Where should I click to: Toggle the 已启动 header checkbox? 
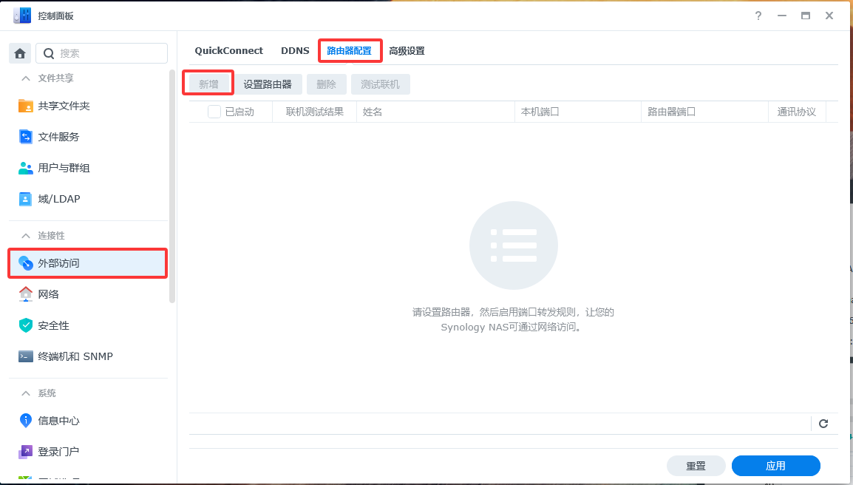click(214, 112)
